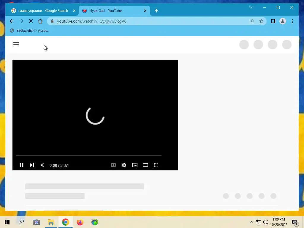Click the address bar URL

coord(92,21)
